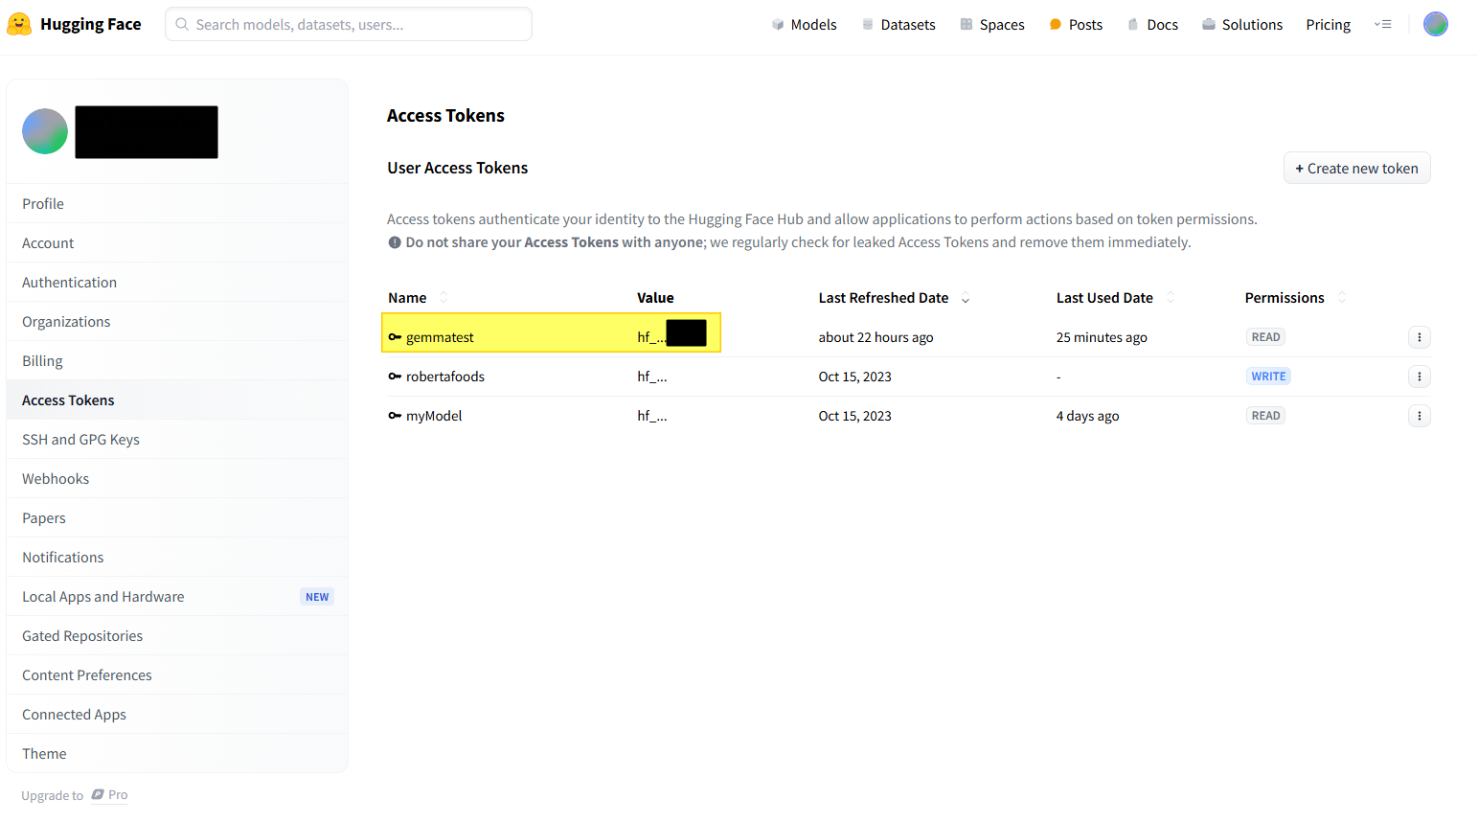Open the Solutions menu
The image size is (1478, 822).
[1242, 25]
